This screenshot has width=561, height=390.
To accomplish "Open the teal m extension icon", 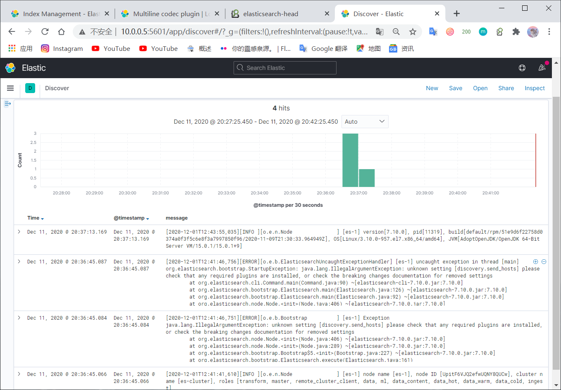I will pos(483,31).
